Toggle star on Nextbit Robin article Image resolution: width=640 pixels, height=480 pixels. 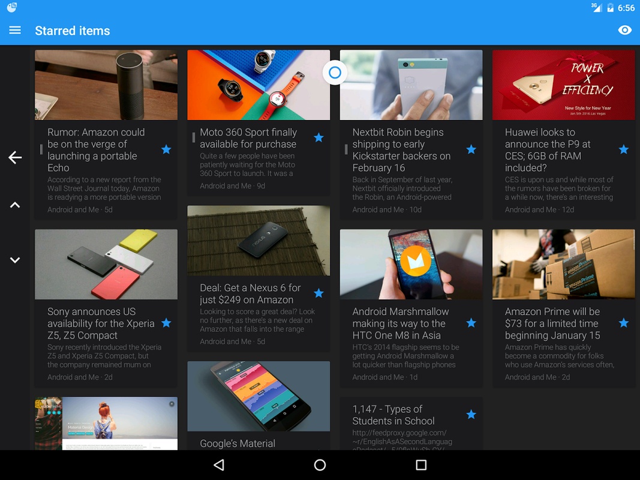(x=471, y=149)
